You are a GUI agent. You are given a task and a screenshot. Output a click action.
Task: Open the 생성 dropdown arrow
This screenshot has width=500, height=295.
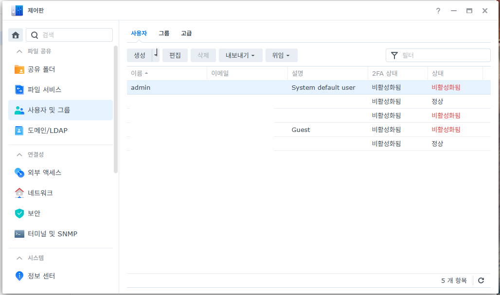point(156,55)
